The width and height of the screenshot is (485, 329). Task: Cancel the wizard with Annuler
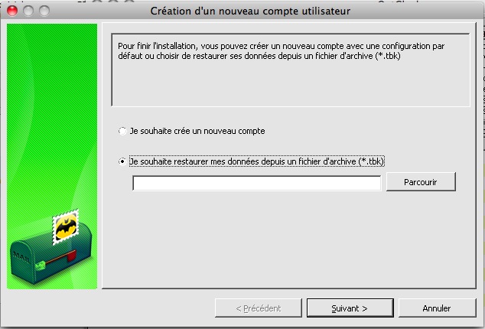pos(437,308)
